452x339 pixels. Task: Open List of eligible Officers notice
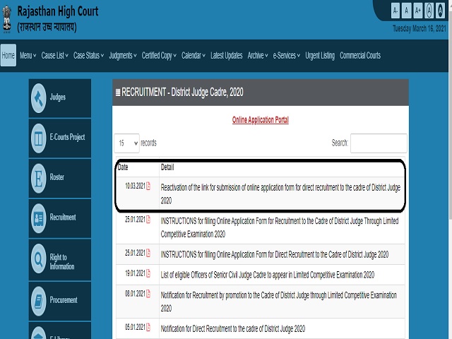(268, 275)
